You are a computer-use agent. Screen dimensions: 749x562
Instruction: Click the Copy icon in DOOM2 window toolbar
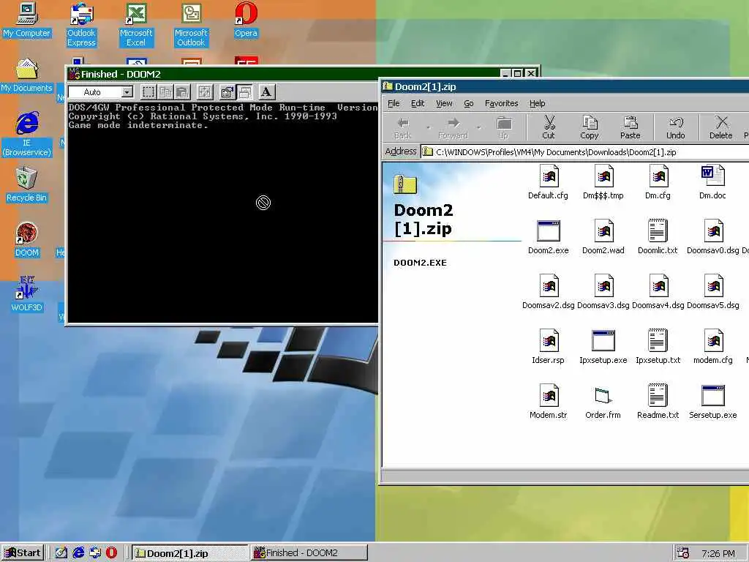[x=166, y=91]
